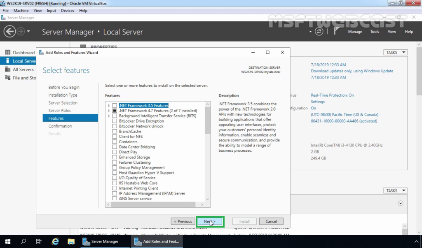Check BitLocker Drive Encryption checkbox
The width and height of the screenshot is (422, 248).
coord(115,121)
